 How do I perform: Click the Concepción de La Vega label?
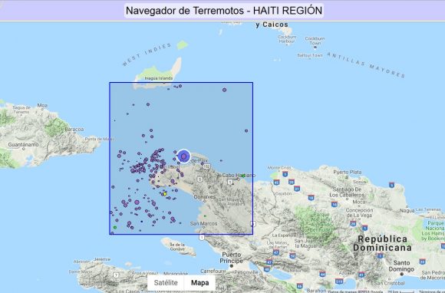(359, 212)
